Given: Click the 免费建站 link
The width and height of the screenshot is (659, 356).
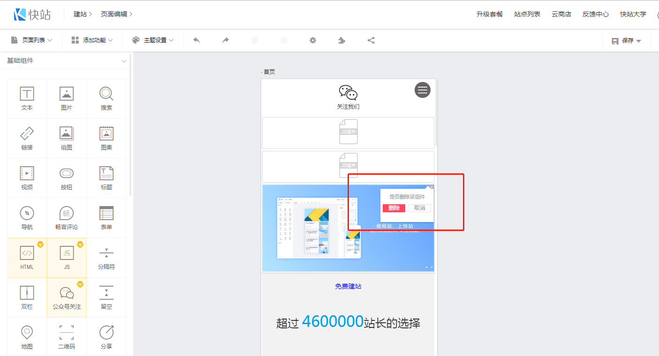Looking at the screenshot, I should click(348, 286).
